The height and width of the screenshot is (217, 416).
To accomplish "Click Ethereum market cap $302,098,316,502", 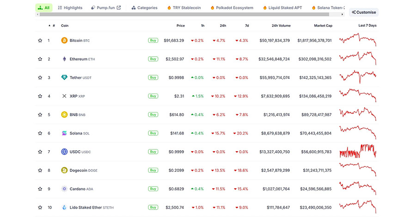I will [x=315, y=59].
